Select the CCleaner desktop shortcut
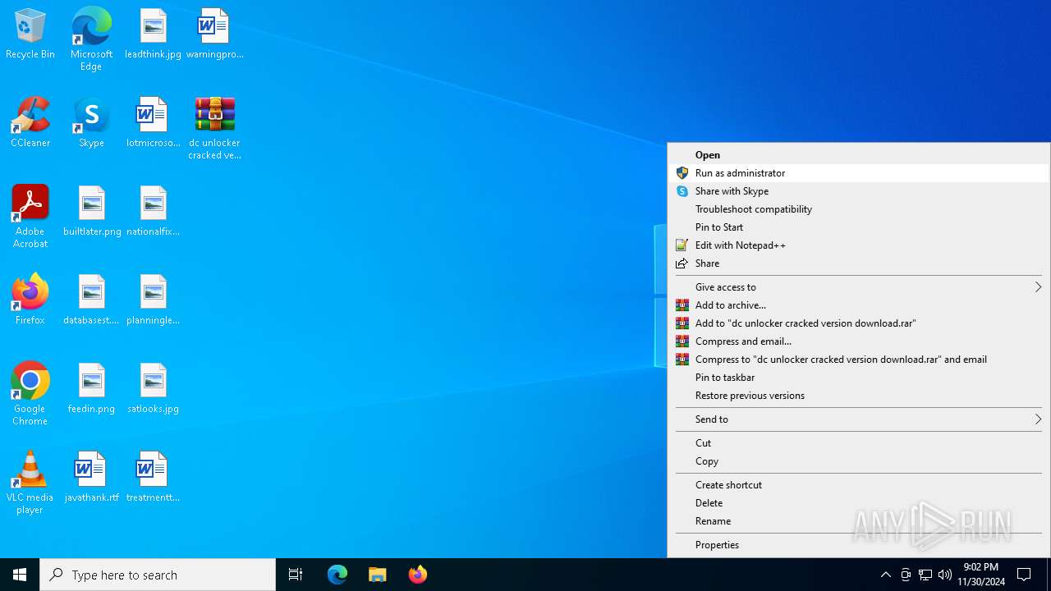 pos(30,123)
